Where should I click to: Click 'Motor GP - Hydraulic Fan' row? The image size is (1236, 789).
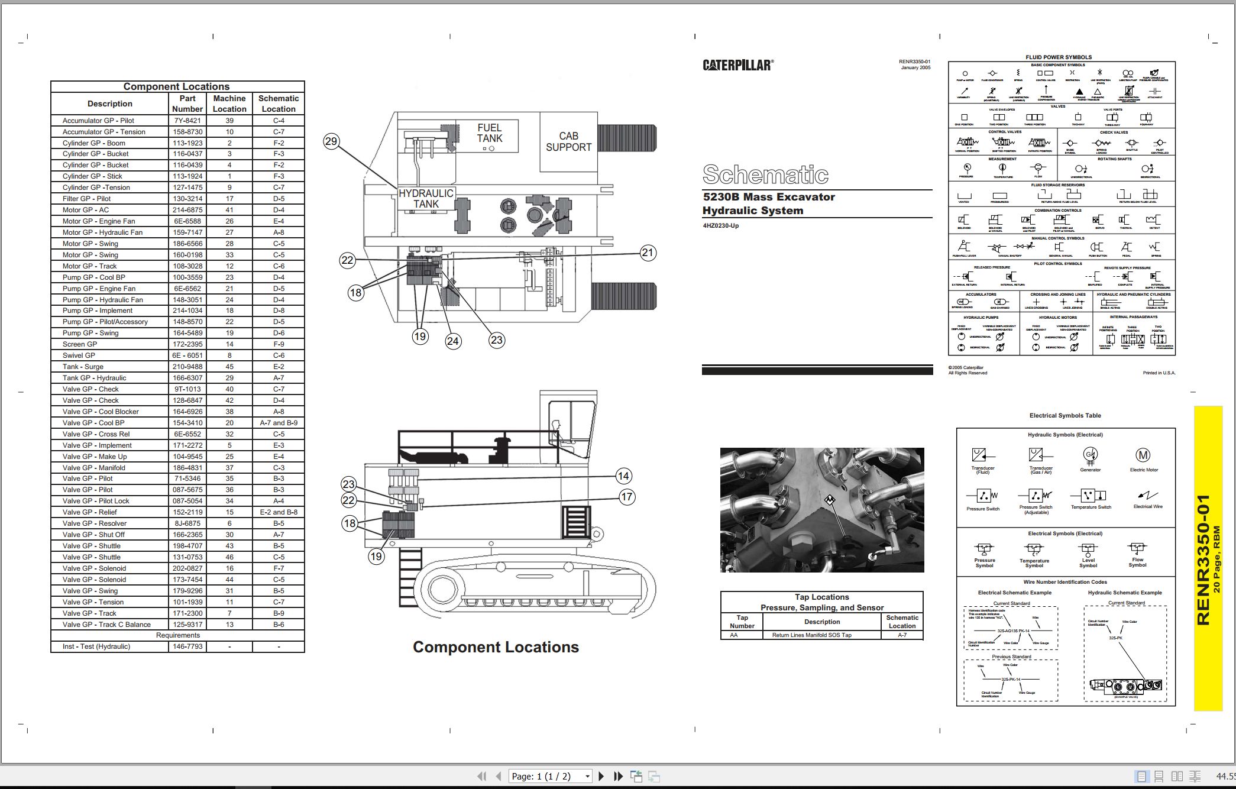(177, 232)
